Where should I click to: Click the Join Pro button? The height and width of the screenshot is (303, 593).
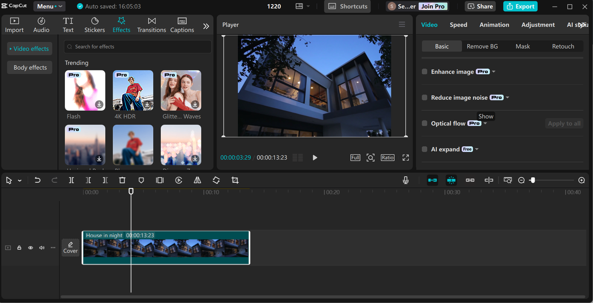pyautogui.click(x=433, y=6)
